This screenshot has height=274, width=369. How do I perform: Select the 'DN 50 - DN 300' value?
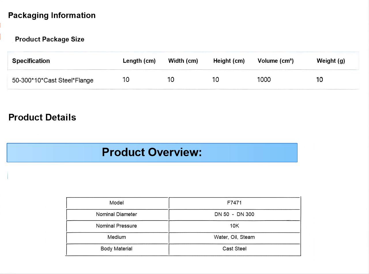point(234,215)
